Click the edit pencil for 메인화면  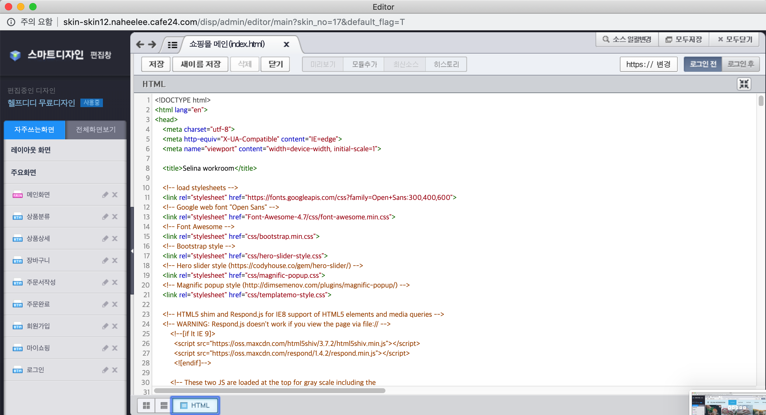coord(105,195)
